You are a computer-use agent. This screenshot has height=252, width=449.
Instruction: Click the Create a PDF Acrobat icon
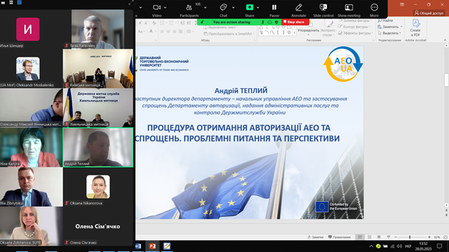(x=415, y=28)
